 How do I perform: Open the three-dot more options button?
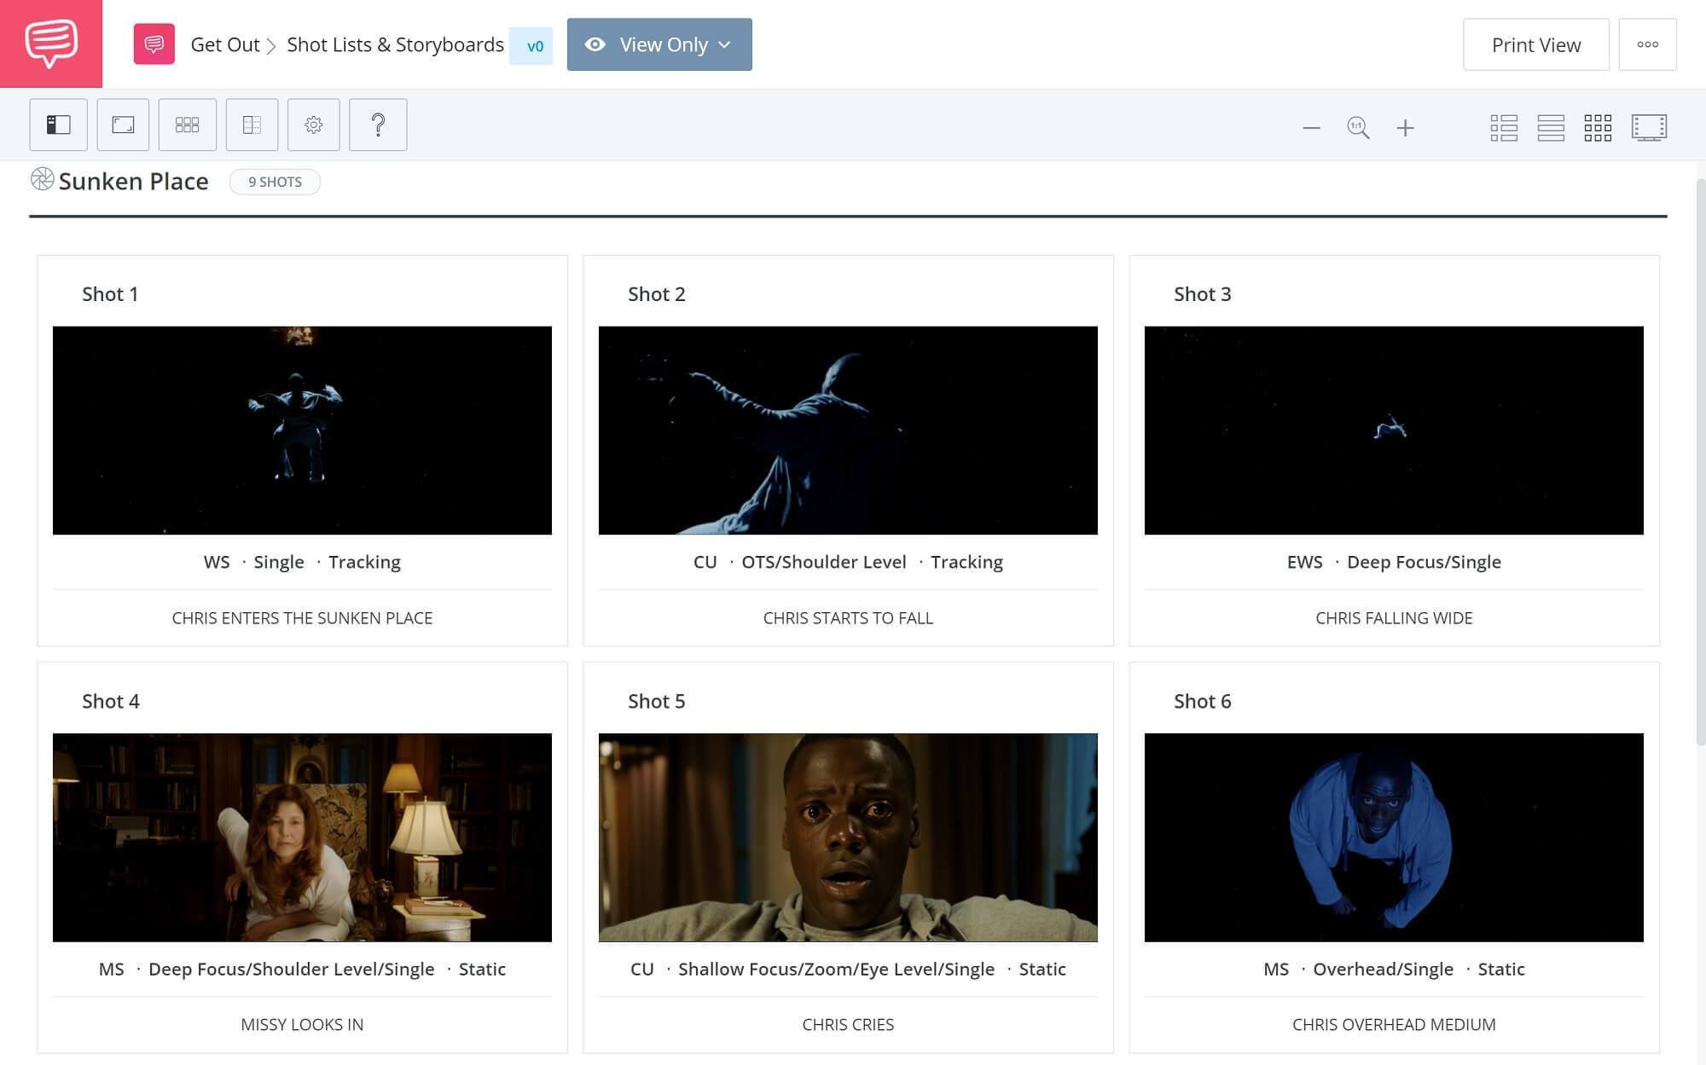click(1647, 44)
